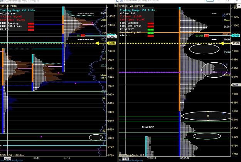241x162 pixels.
Task: Click the 07-13 date label
Action: (37, 158)
